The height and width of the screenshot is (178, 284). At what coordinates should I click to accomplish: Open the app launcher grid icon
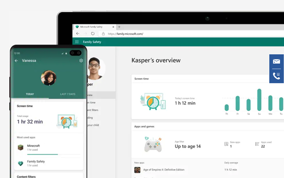(77, 42)
